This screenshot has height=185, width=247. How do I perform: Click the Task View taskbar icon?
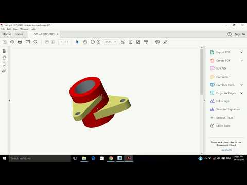75,158
